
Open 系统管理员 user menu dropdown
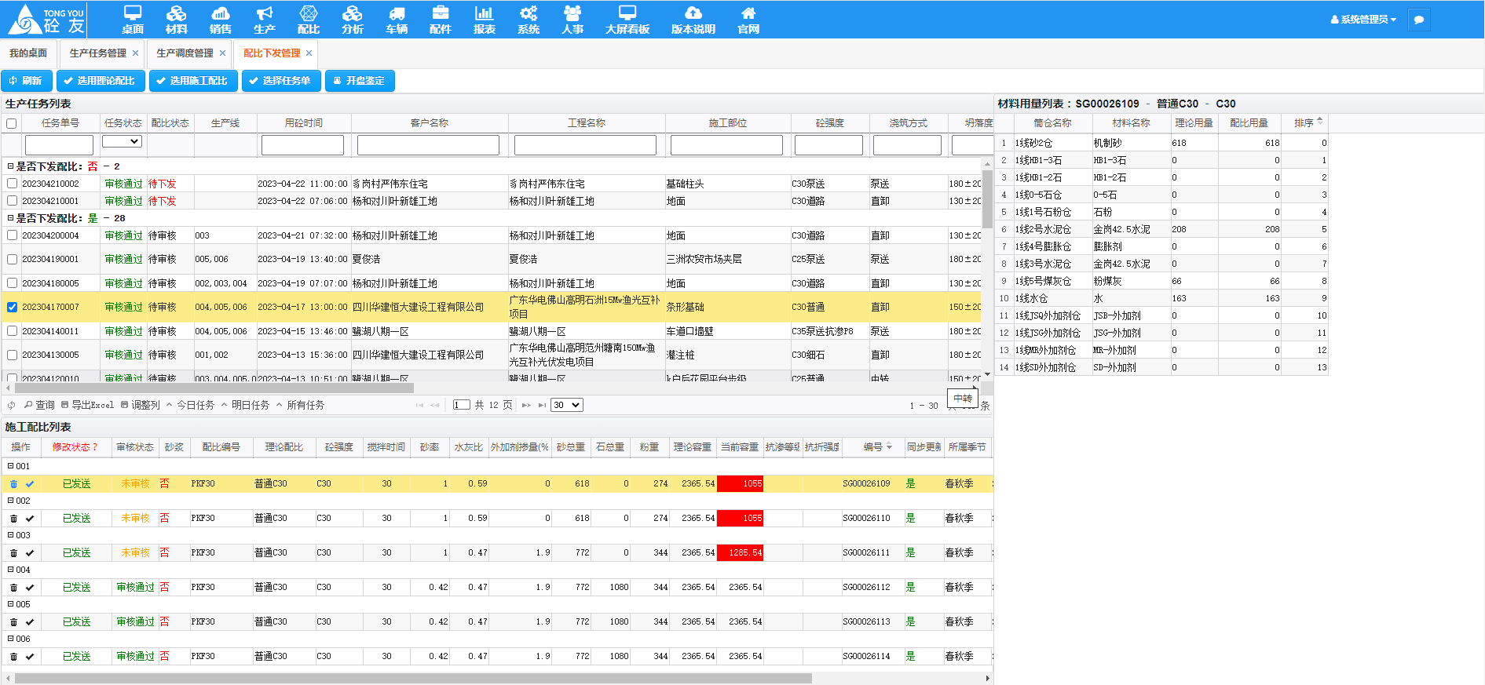(x=1364, y=20)
